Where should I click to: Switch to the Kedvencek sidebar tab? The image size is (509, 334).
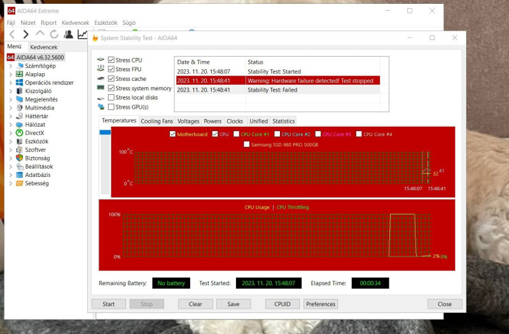[x=44, y=47]
